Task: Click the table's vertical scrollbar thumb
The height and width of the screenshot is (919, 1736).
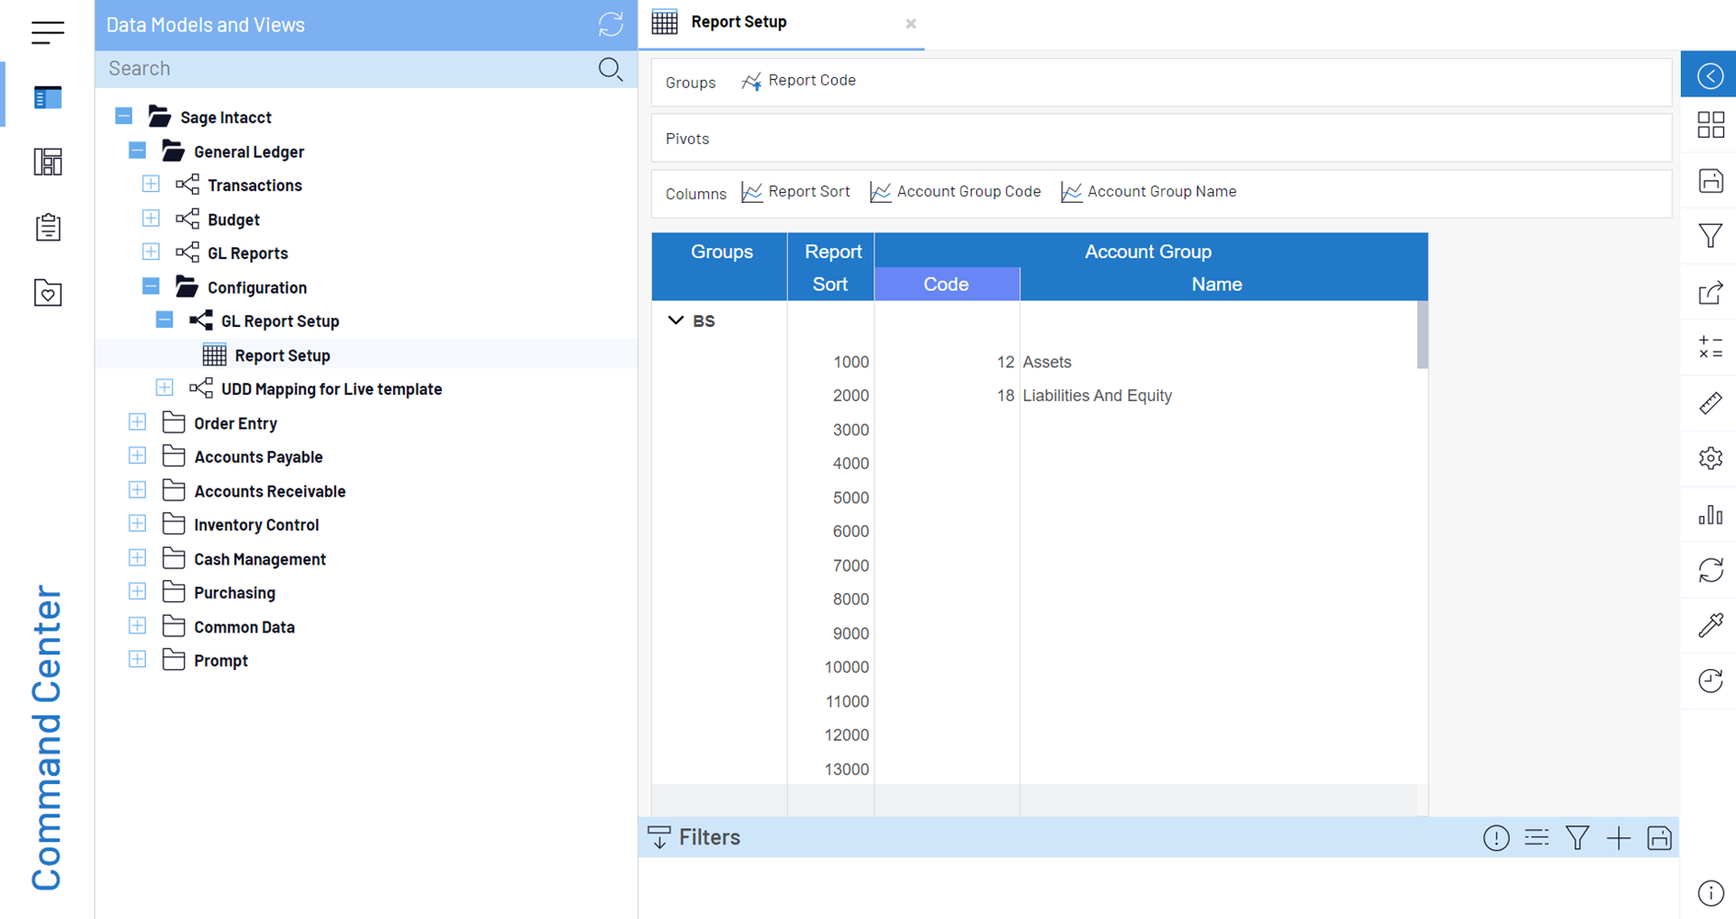Action: (1422, 335)
